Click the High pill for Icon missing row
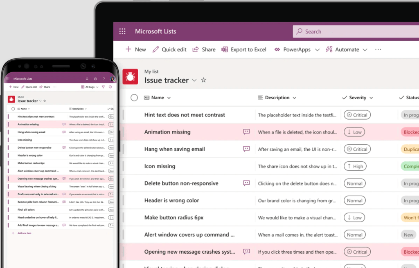Screen dimensions: 419x268 click(355, 166)
